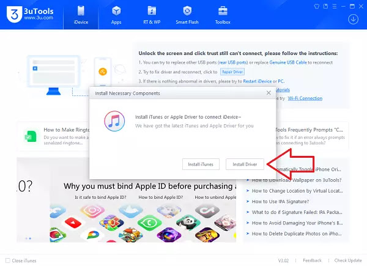The height and width of the screenshot is (266, 367).
Task: Open How to Use IPA Signature
Action: 280,201
